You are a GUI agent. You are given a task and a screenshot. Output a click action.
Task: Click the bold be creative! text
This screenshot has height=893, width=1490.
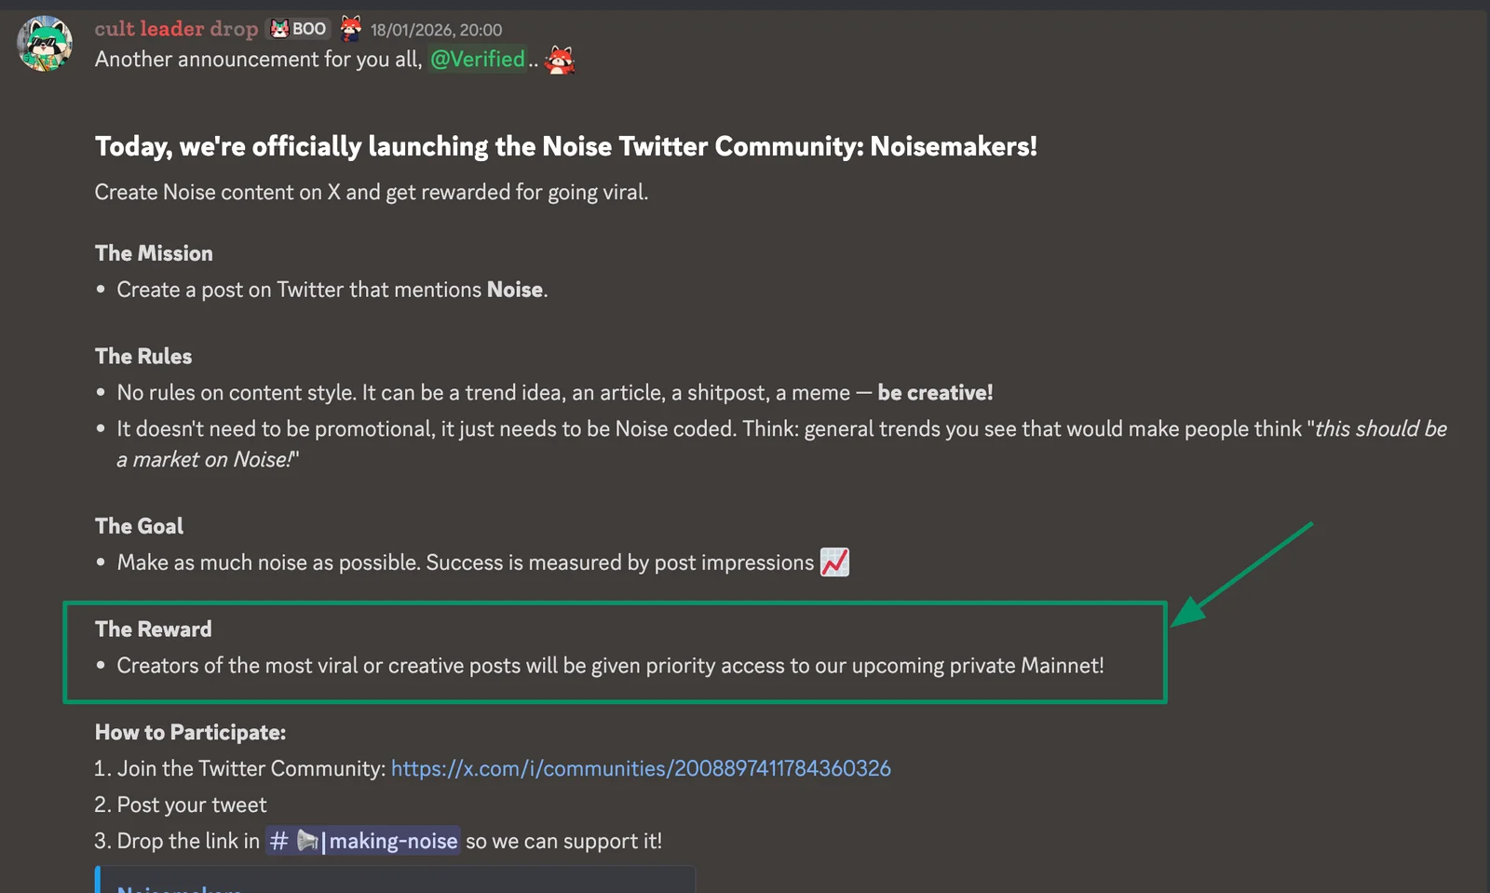coord(935,392)
